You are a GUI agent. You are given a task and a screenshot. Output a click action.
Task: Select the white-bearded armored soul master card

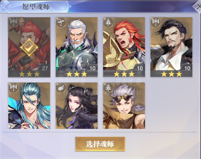76,47
